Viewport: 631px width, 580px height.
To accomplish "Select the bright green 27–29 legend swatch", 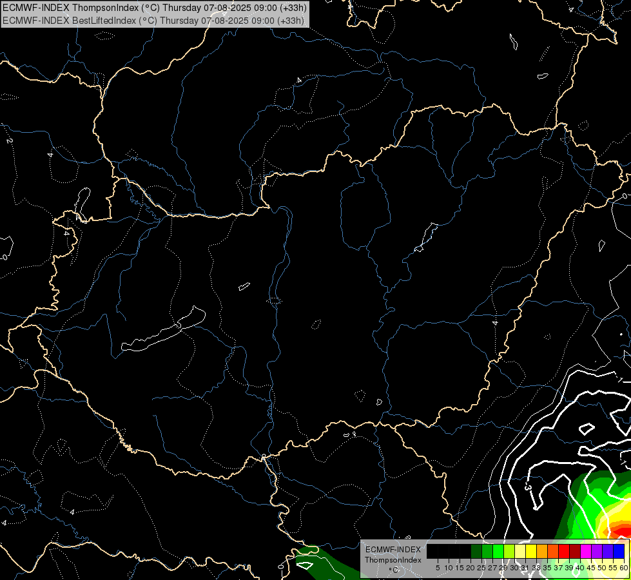I will [498, 551].
